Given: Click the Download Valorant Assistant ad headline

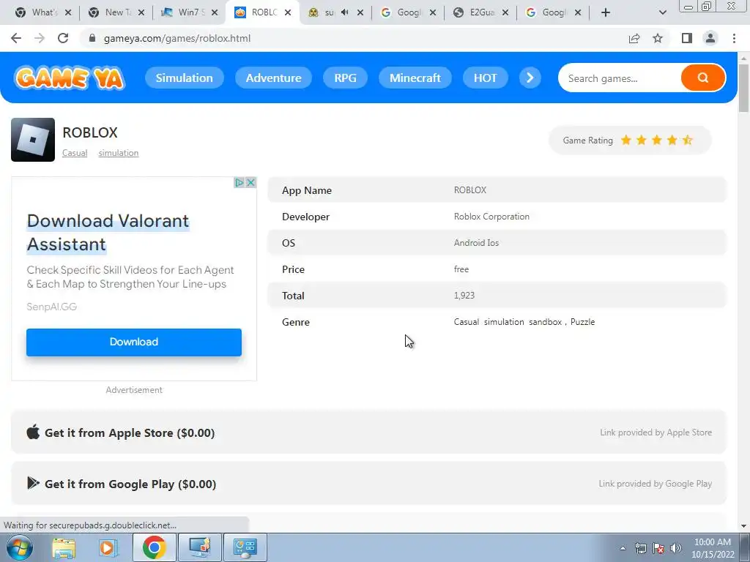Looking at the screenshot, I should pos(108,232).
